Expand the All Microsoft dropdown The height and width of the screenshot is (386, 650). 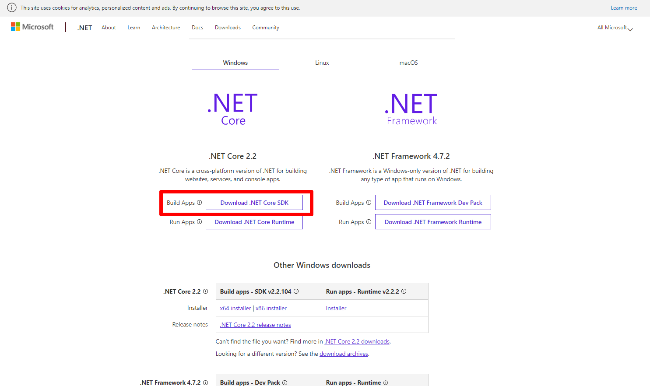(615, 28)
